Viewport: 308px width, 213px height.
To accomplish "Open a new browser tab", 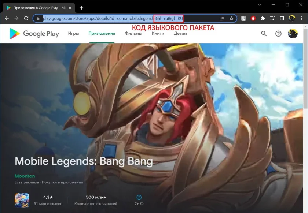I will [x=81, y=8].
